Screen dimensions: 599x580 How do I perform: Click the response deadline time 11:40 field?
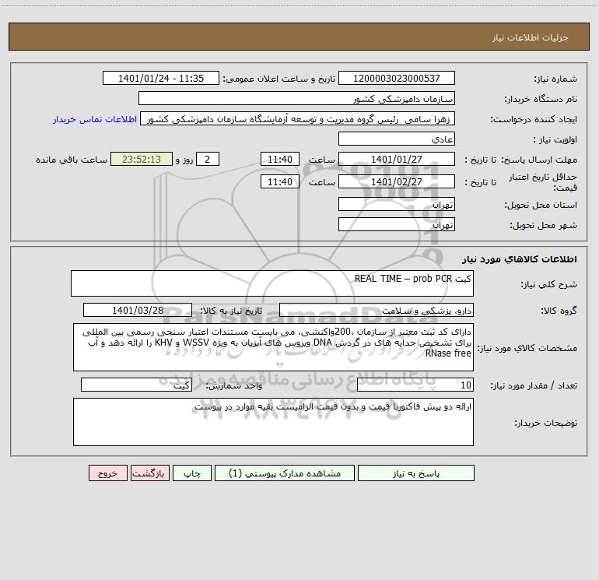(279, 159)
